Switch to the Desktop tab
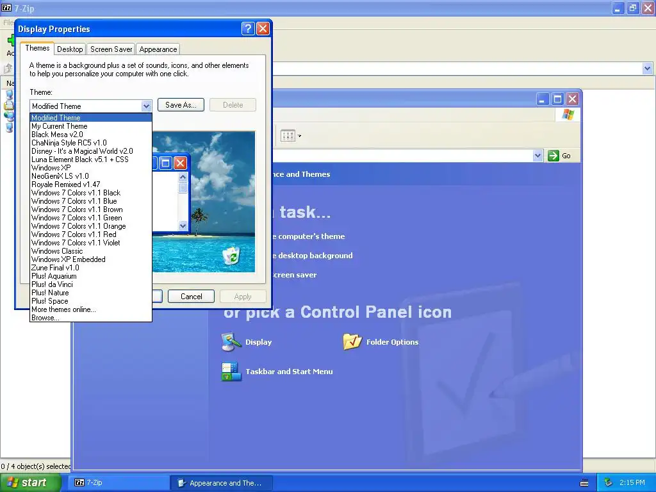The height and width of the screenshot is (492, 656). tap(70, 49)
